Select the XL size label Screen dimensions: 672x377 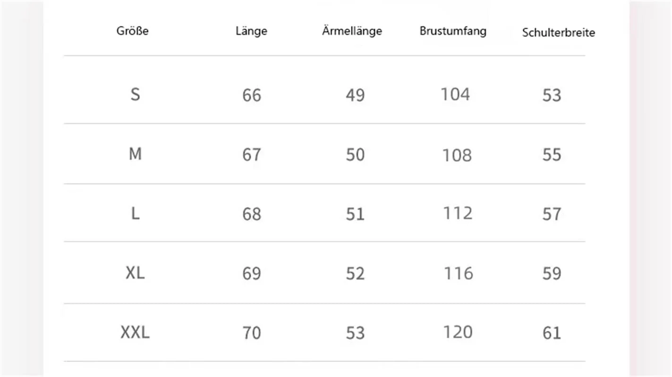(x=135, y=273)
